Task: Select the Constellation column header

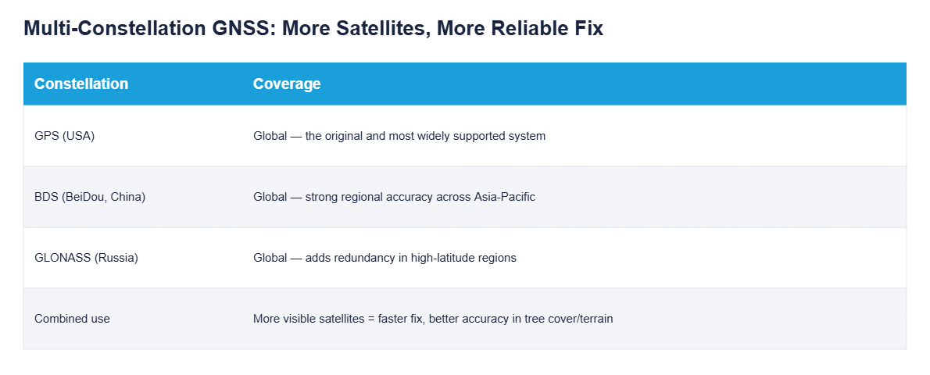Action: pyautogui.click(x=81, y=84)
